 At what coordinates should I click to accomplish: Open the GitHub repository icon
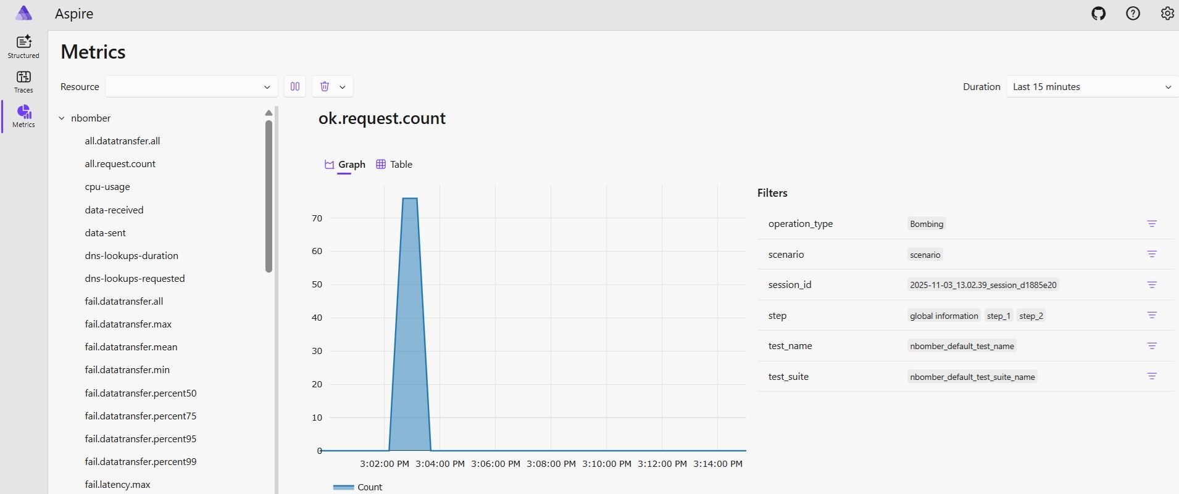click(1098, 14)
